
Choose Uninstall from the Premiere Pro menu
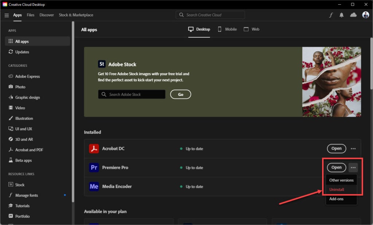click(x=341, y=190)
